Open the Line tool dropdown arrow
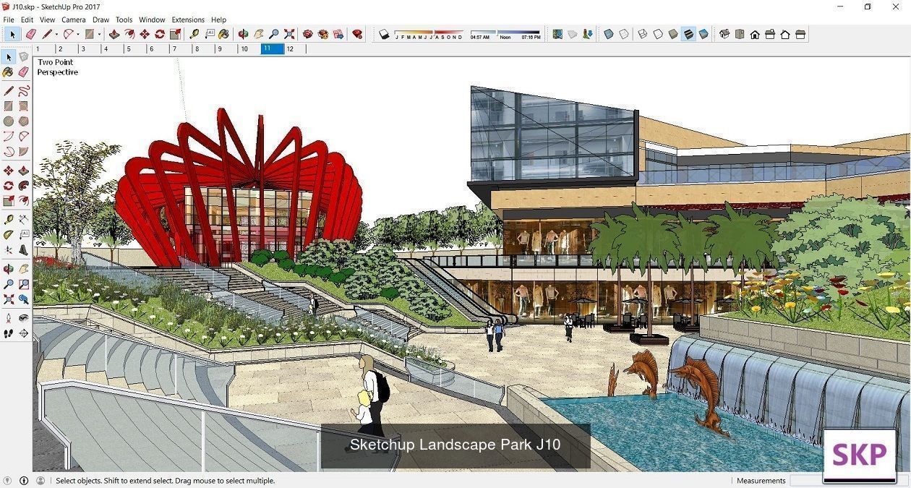Viewport: 911px width, 488px height. tap(56, 34)
